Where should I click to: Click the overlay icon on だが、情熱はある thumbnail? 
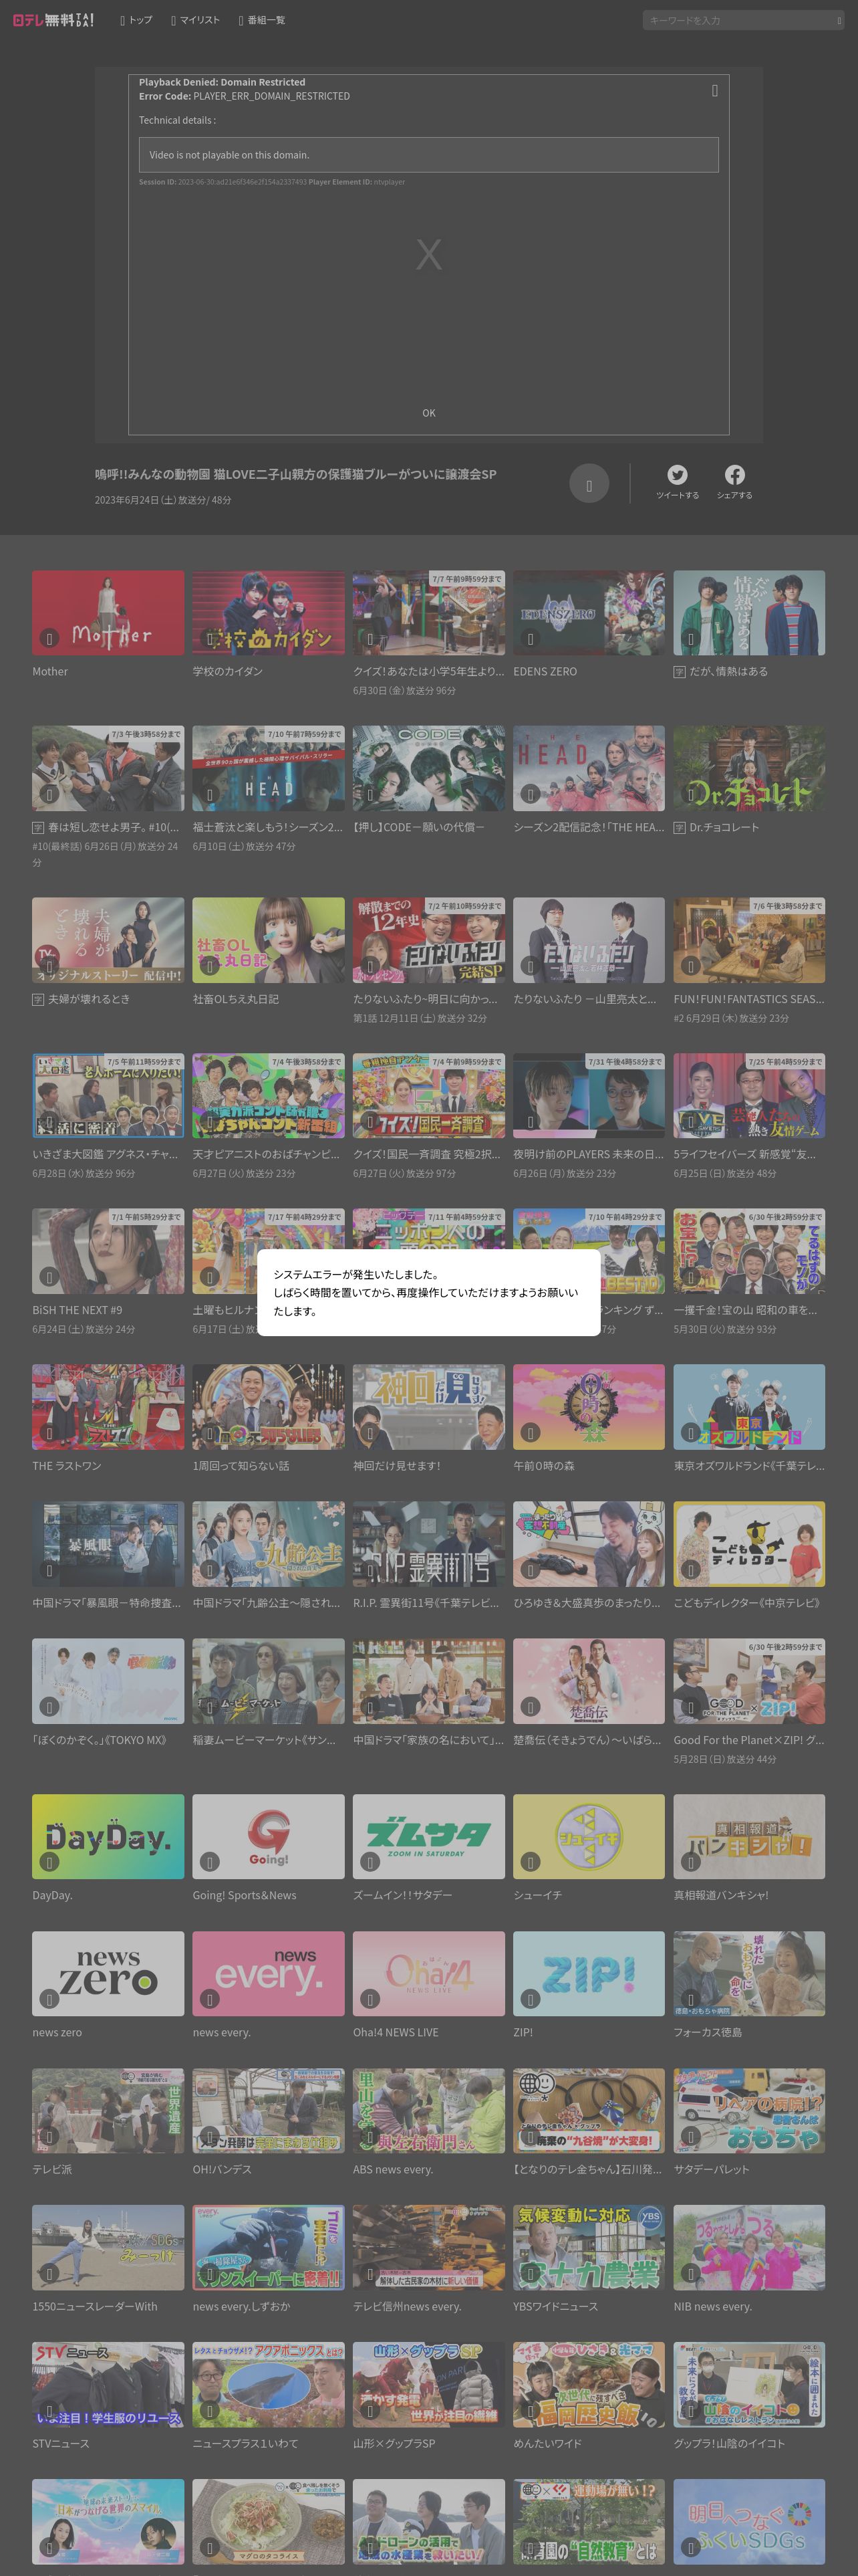[x=690, y=638]
